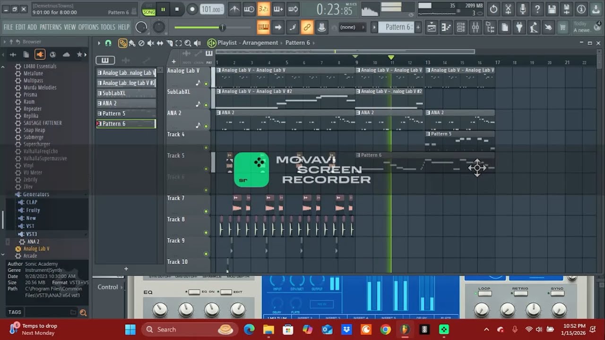
Task: Toggle the metronome icon
Action: 234,9
